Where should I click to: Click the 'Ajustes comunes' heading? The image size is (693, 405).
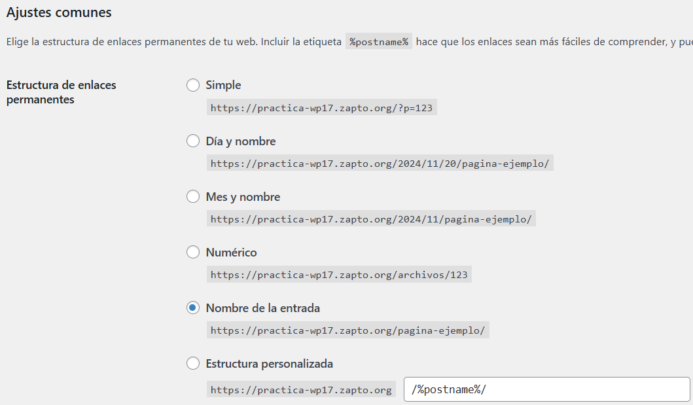59,12
